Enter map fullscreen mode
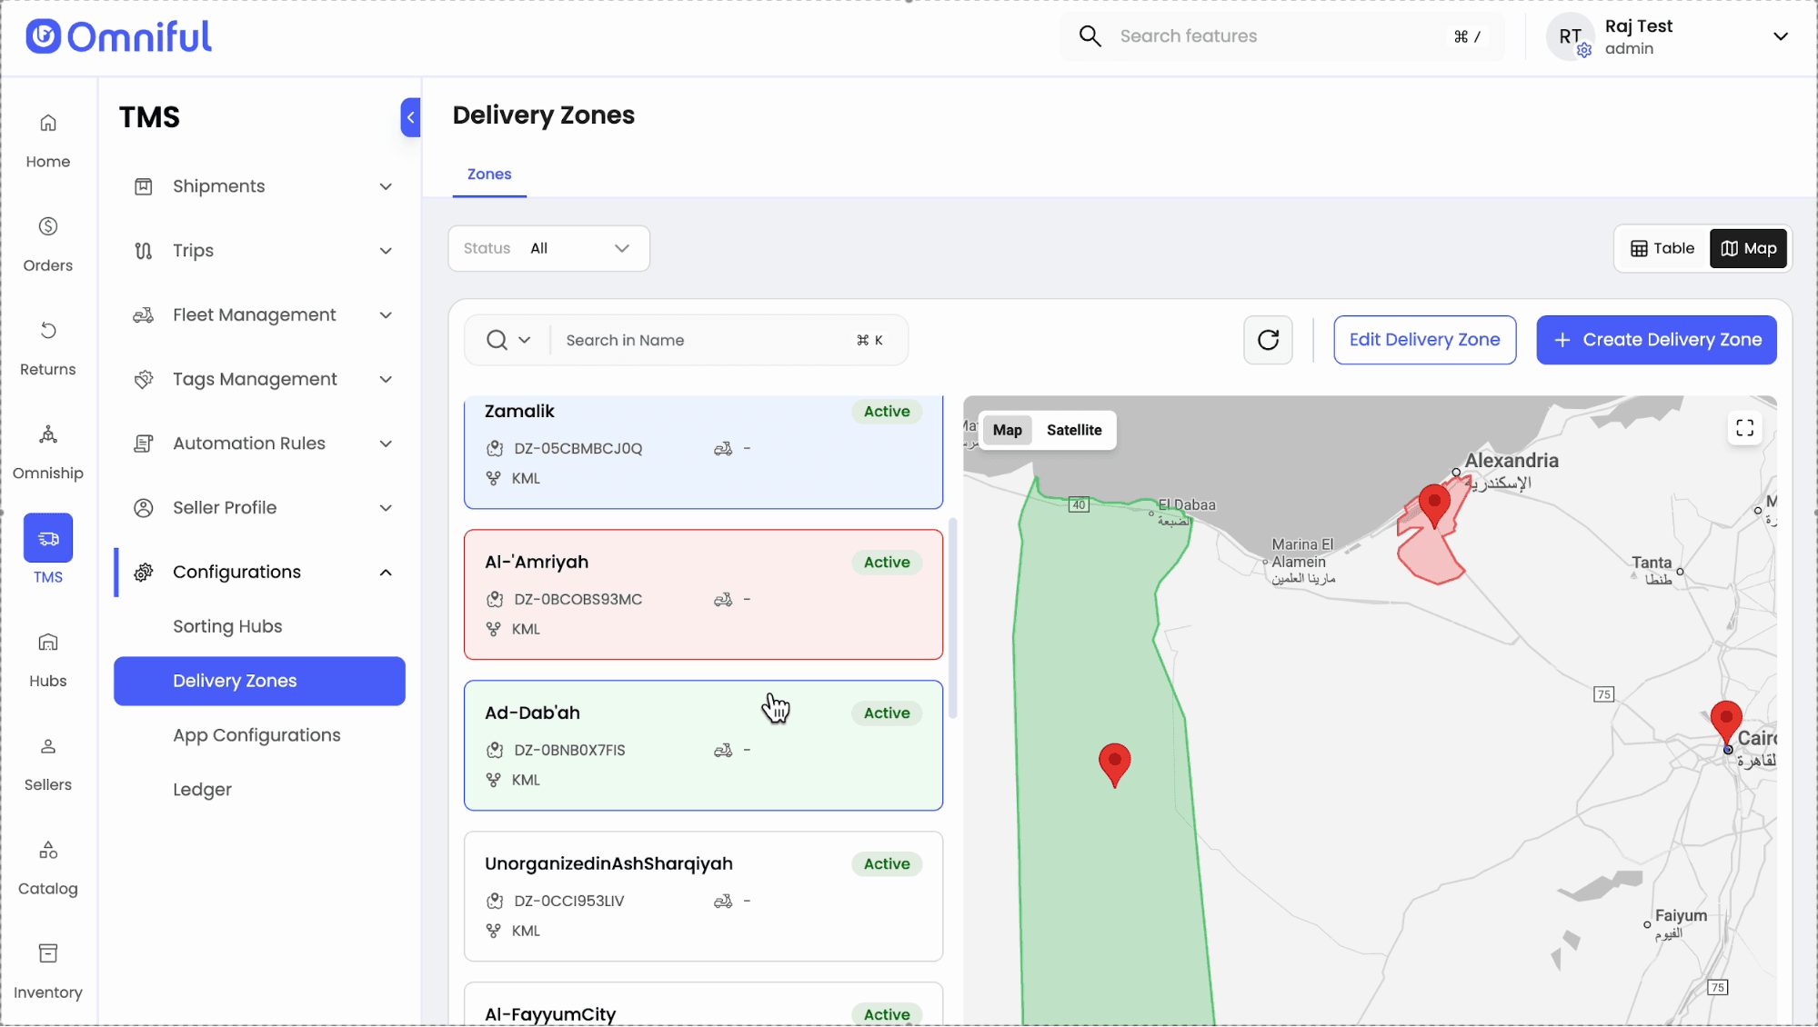 point(1744,428)
